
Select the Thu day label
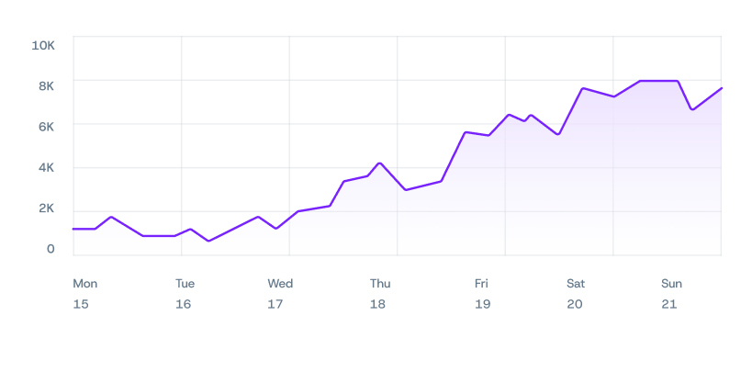[380, 284]
